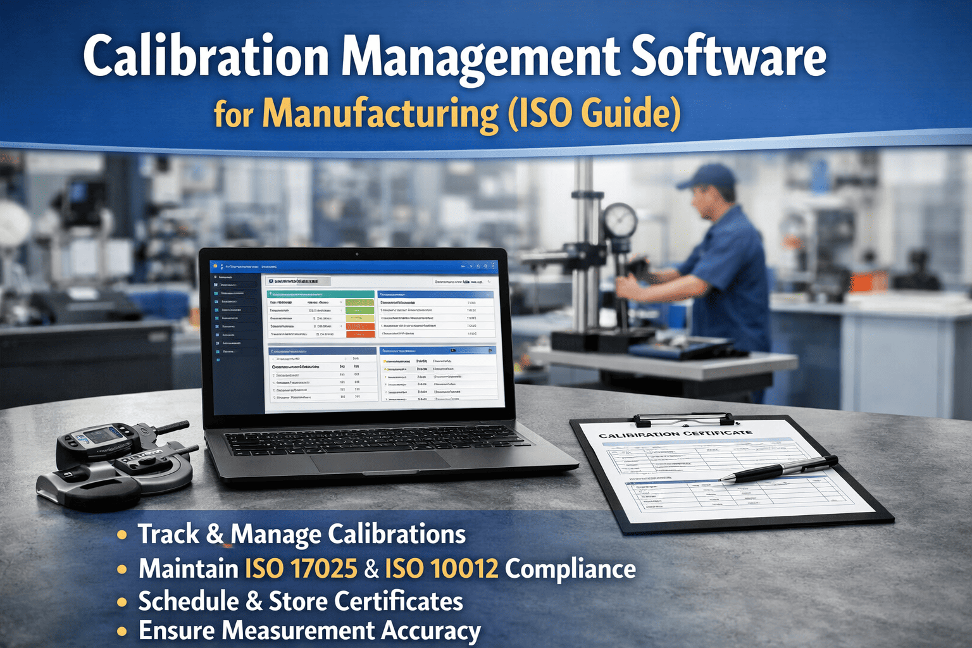Select the "Schedule & Store Certificates" bullet
Viewport: 972px width, 648px height.
301,601
